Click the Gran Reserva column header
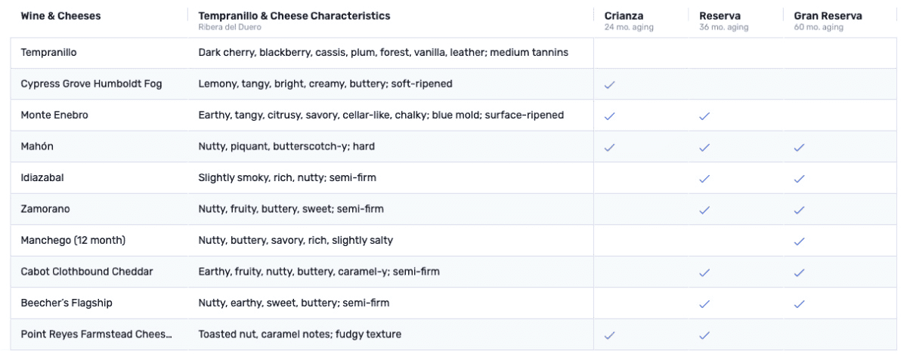Viewport: 907px width, 357px height. coord(828,16)
